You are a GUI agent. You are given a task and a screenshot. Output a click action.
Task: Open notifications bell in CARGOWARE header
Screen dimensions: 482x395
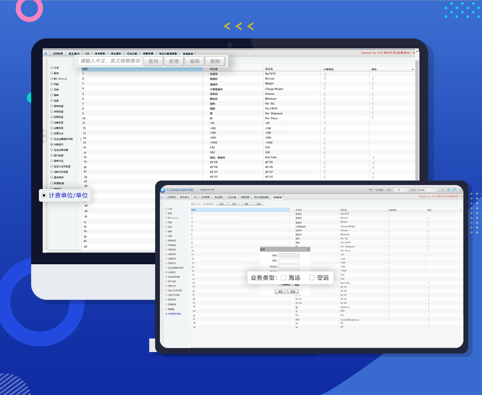pos(443,190)
